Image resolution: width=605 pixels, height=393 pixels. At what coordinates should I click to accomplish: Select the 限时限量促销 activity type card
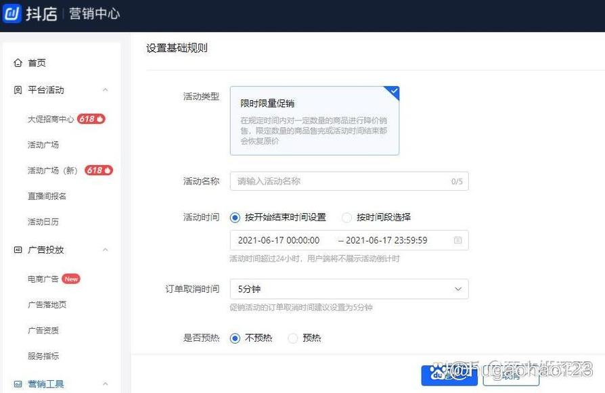(315, 120)
